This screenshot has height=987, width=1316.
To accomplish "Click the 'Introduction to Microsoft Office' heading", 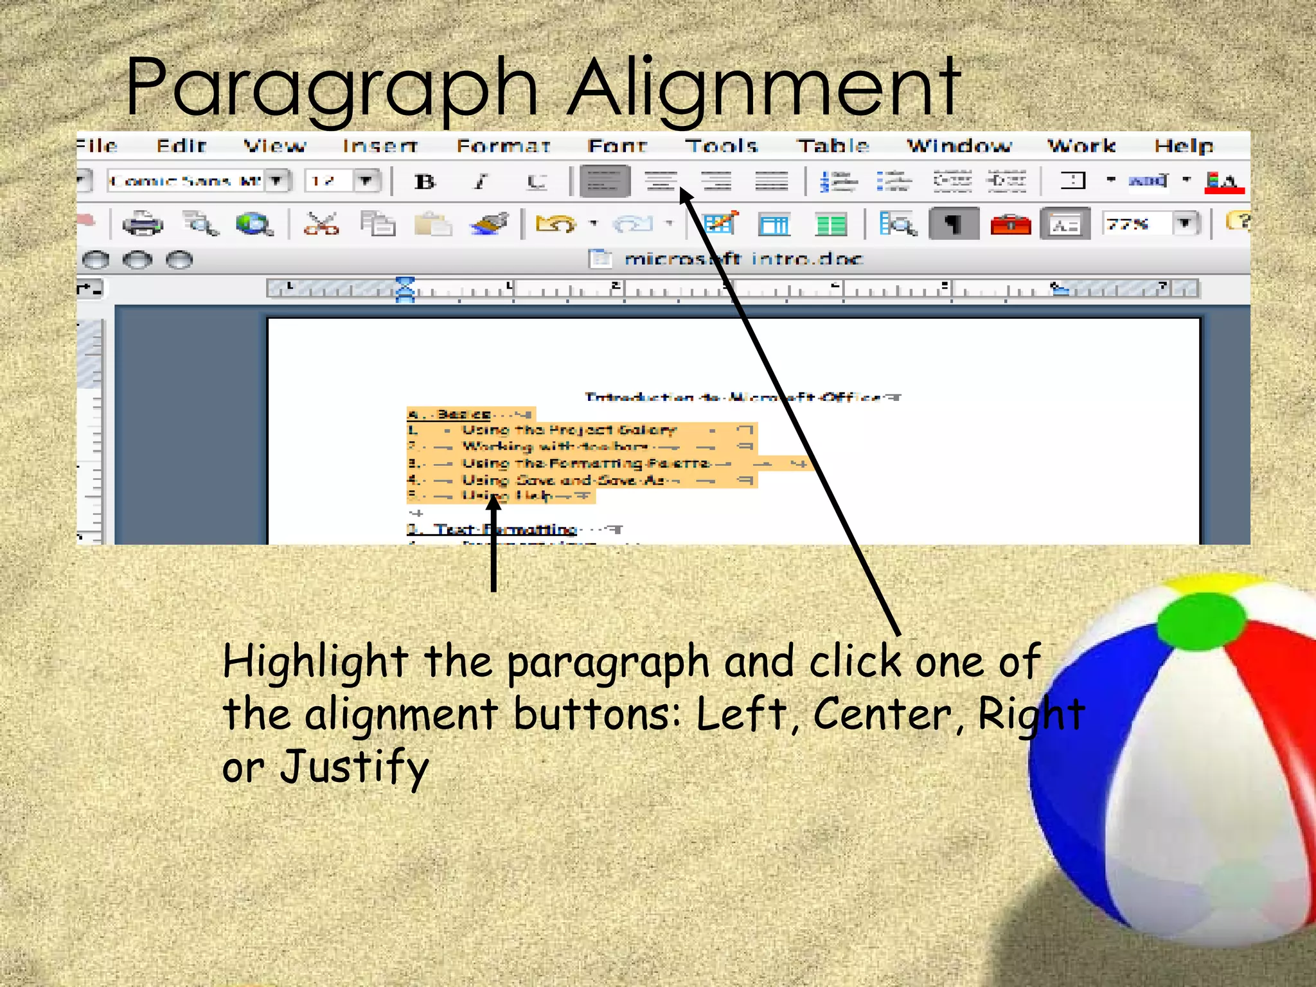I will (733, 397).
